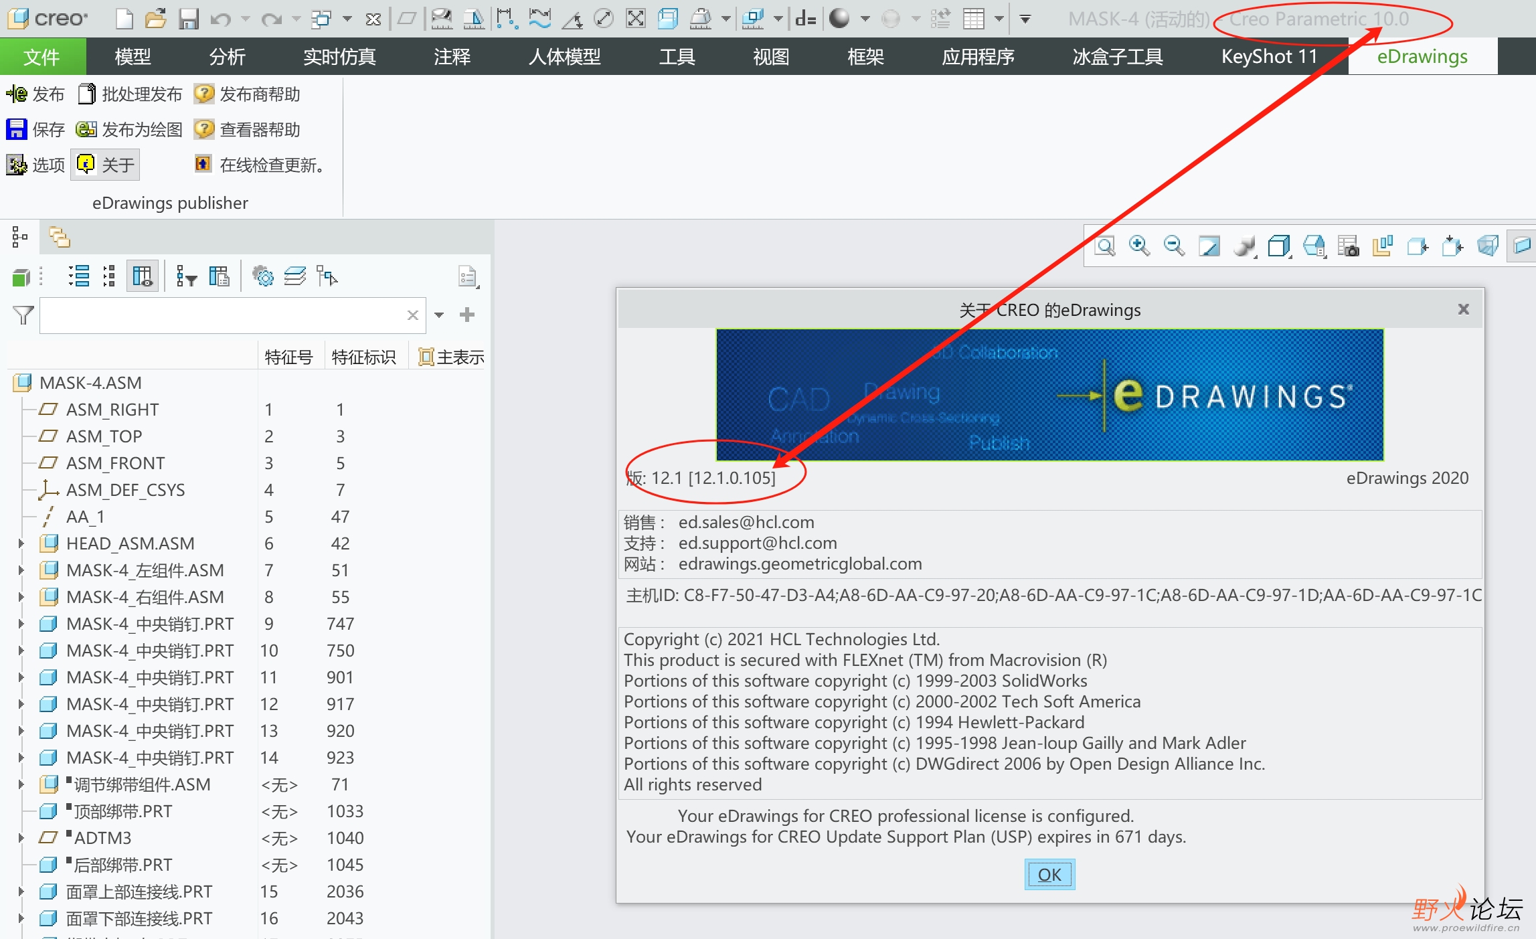Image resolution: width=1536 pixels, height=939 pixels.
Task: Click the 特征号 column header
Action: pos(288,357)
